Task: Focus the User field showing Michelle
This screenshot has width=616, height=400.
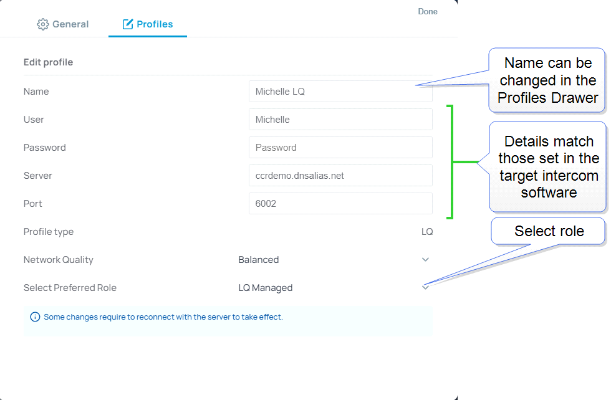Action: pos(340,120)
